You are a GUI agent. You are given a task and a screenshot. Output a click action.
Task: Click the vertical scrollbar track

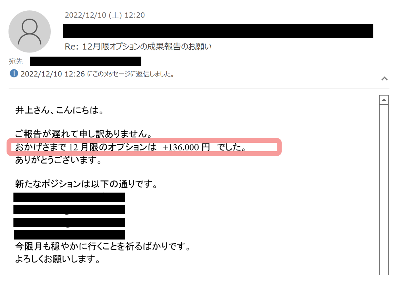pos(384,190)
